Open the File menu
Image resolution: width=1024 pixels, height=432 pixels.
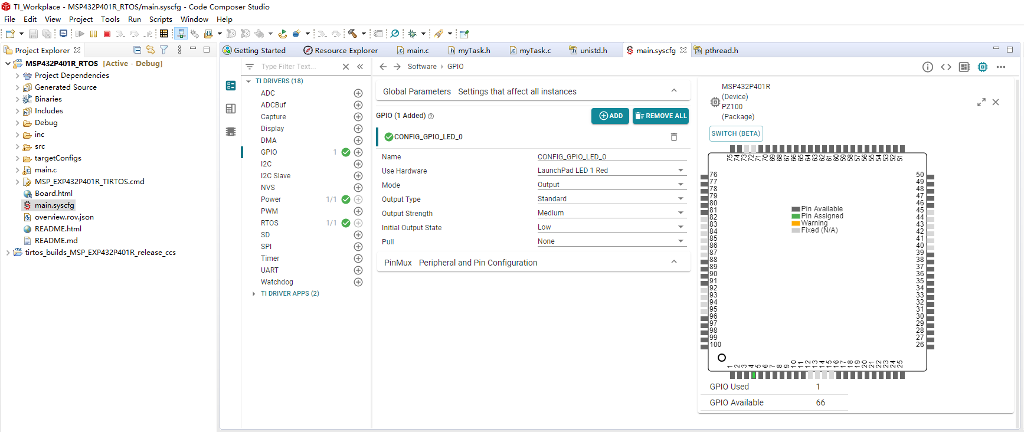pos(9,19)
